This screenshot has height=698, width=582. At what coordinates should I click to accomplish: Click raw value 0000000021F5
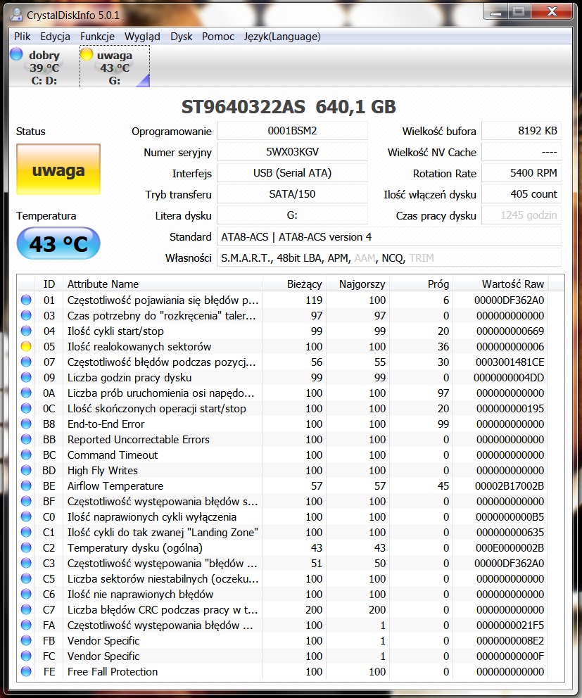(510, 625)
